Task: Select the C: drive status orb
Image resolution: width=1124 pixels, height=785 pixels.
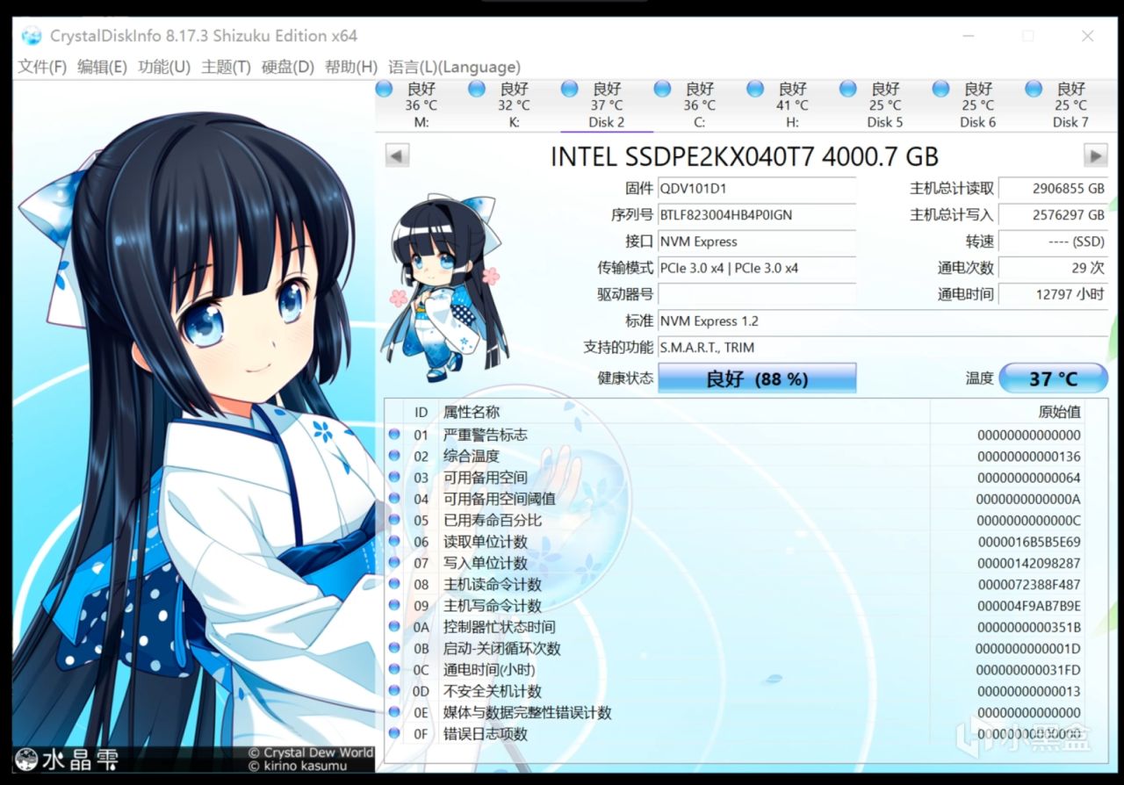Action: 662,89
